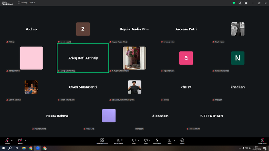Expand the audio options arrow next to Audio
269x151 pixels.
pyautogui.click(x=12, y=140)
